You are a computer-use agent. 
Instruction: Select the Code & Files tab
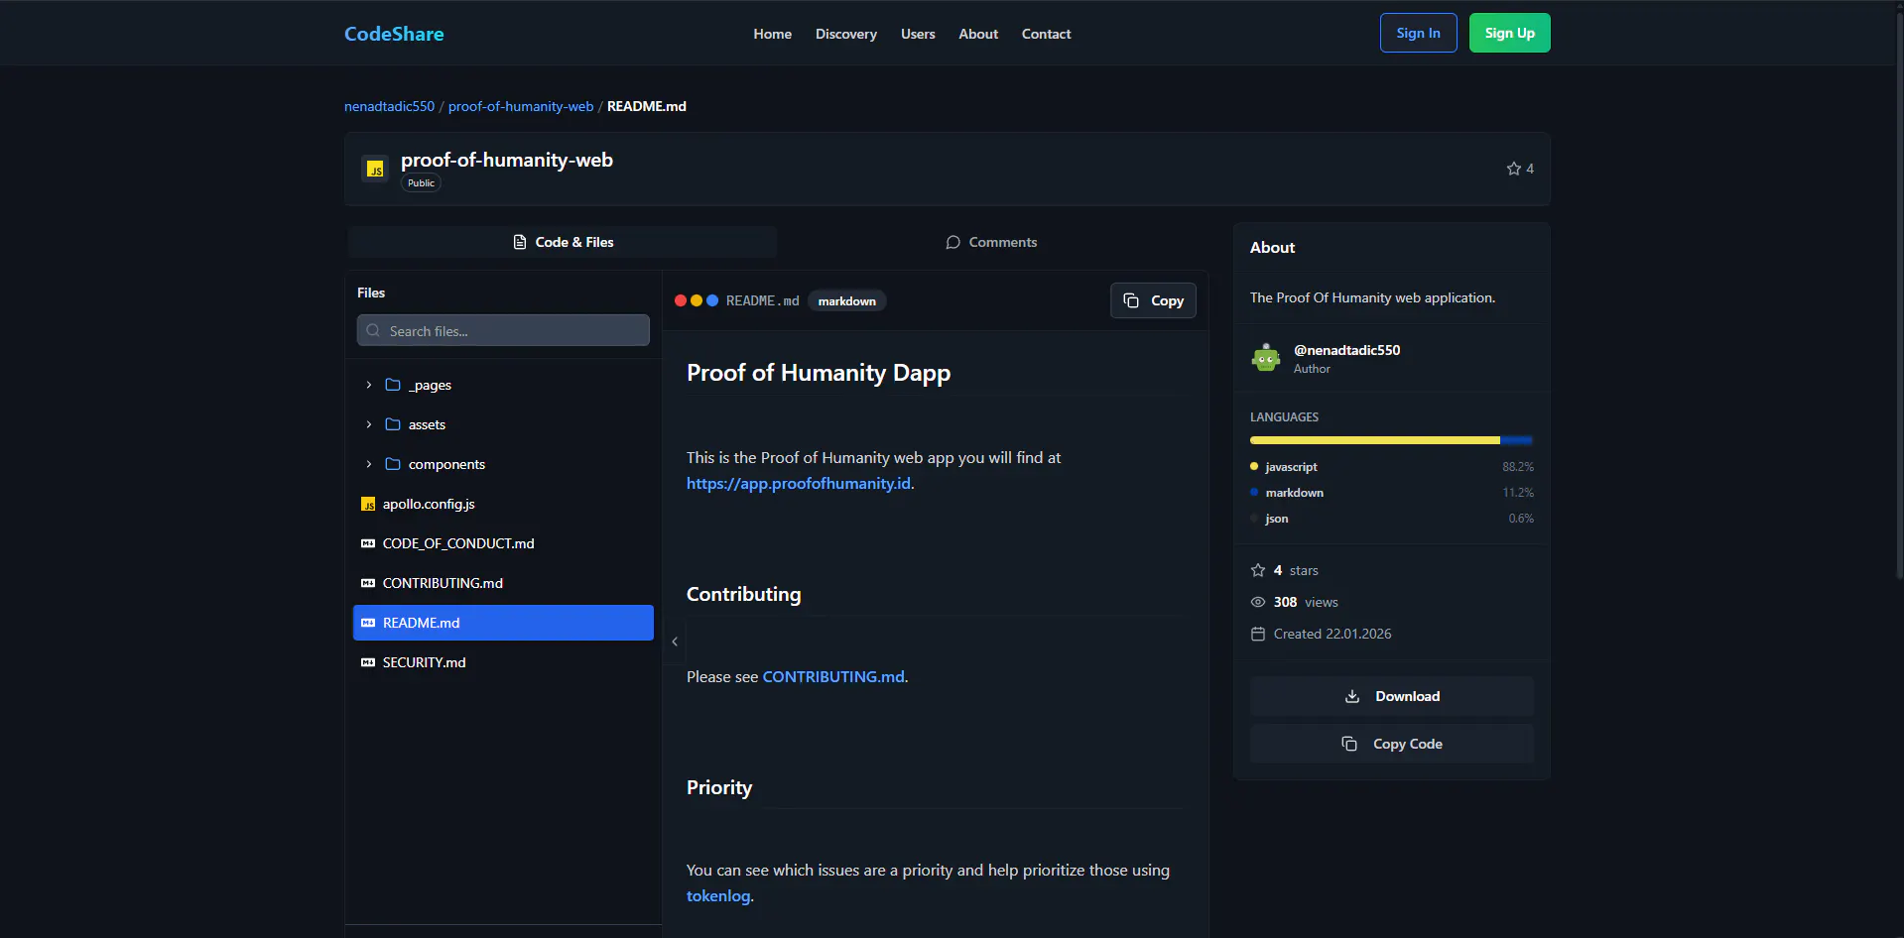[x=563, y=242]
